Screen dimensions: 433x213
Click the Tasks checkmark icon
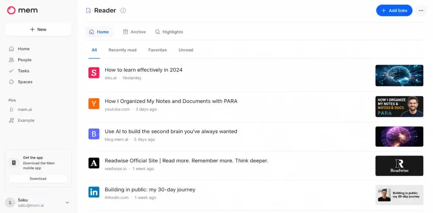(x=11, y=71)
